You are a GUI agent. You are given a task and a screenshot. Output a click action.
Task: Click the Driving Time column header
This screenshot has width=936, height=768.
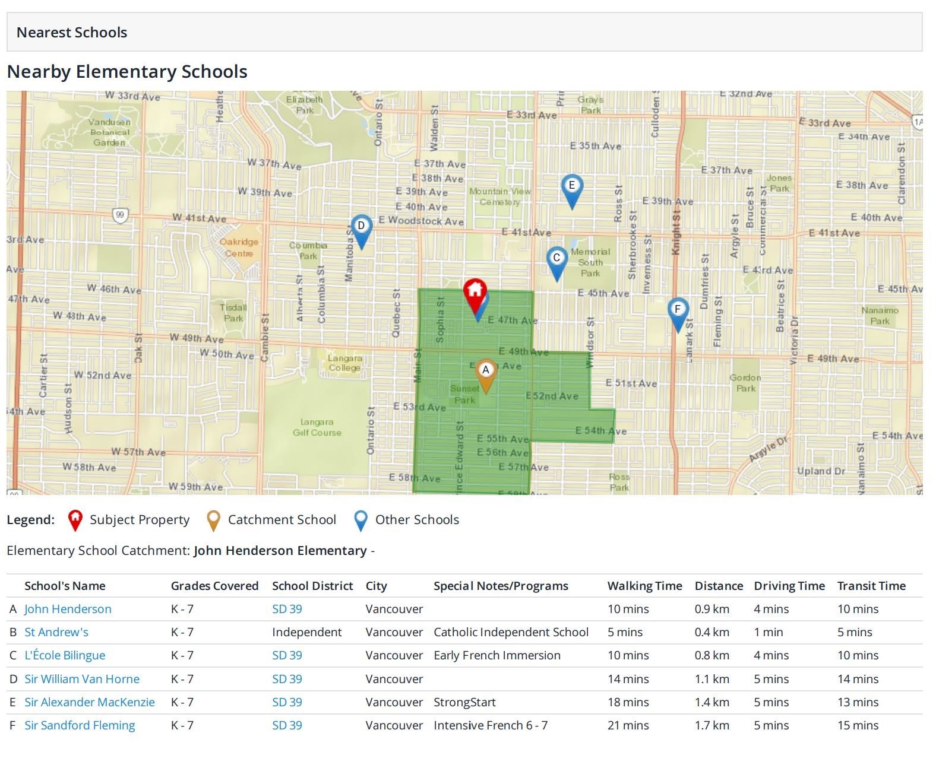click(789, 586)
